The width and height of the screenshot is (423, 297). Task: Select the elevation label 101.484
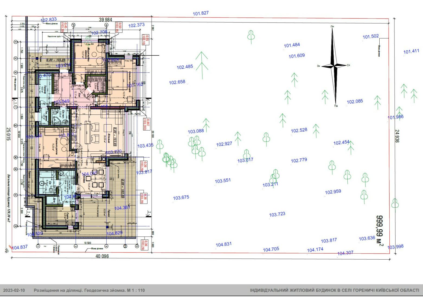pyautogui.click(x=292, y=45)
